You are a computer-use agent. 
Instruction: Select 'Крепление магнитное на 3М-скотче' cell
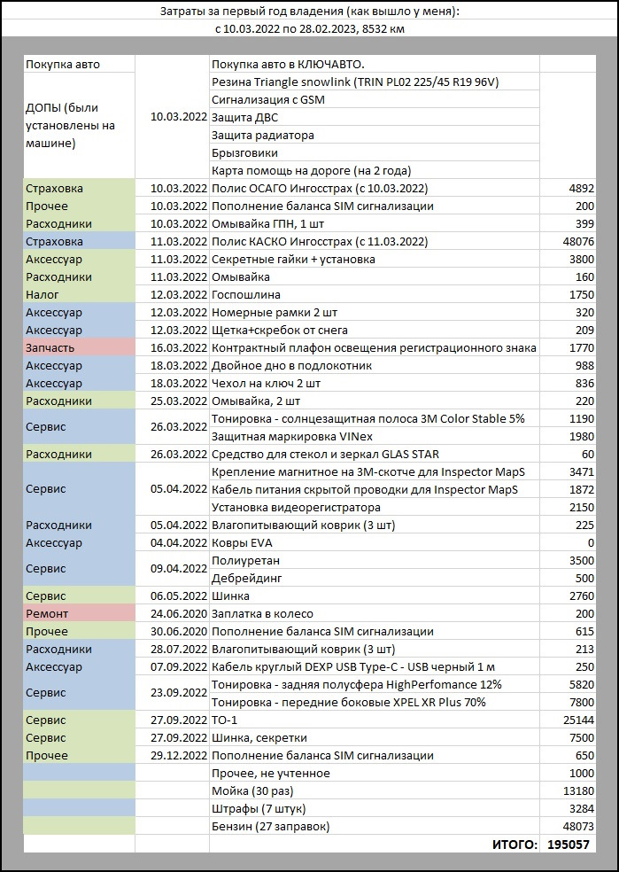(375, 472)
